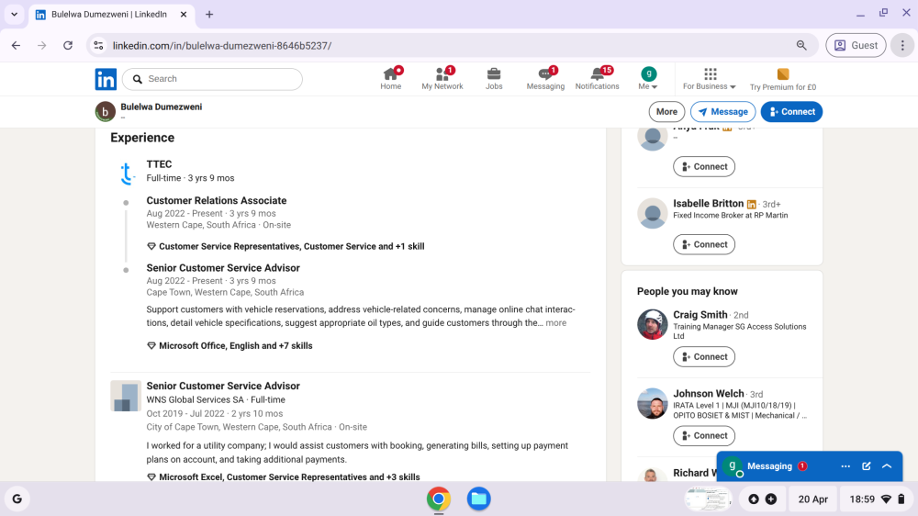Open the WNS Global Services company logo

pos(126,396)
